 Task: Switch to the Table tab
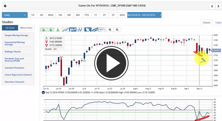(x=218, y=23)
